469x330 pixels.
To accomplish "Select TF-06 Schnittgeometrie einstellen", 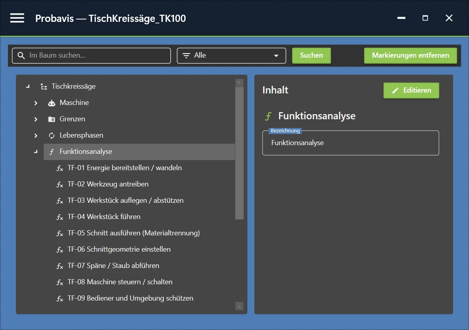I will [119, 249].
